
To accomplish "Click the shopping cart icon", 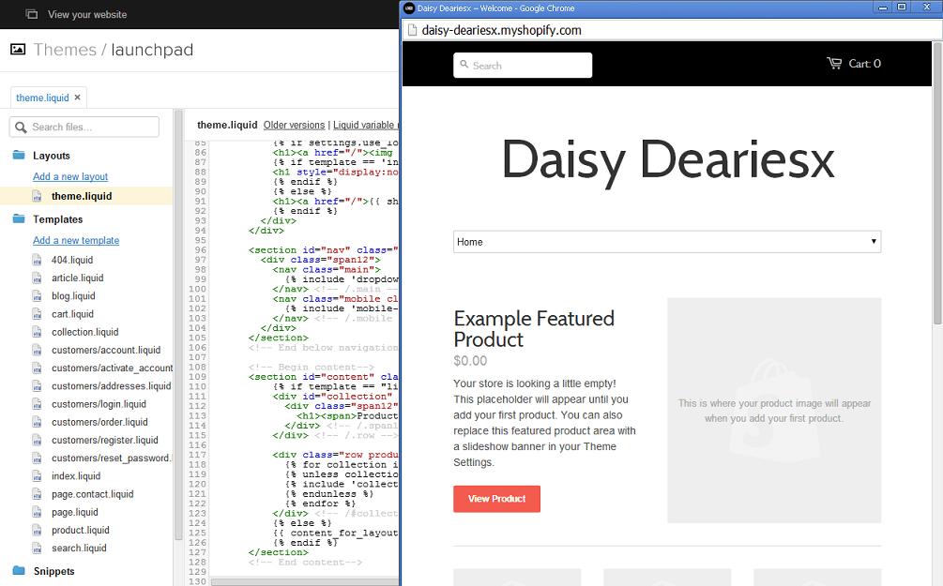I will coord(834,63).
